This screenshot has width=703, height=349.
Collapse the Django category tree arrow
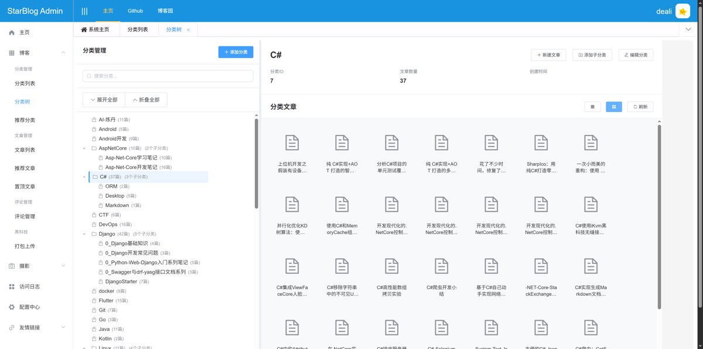[x=84, y=234]
